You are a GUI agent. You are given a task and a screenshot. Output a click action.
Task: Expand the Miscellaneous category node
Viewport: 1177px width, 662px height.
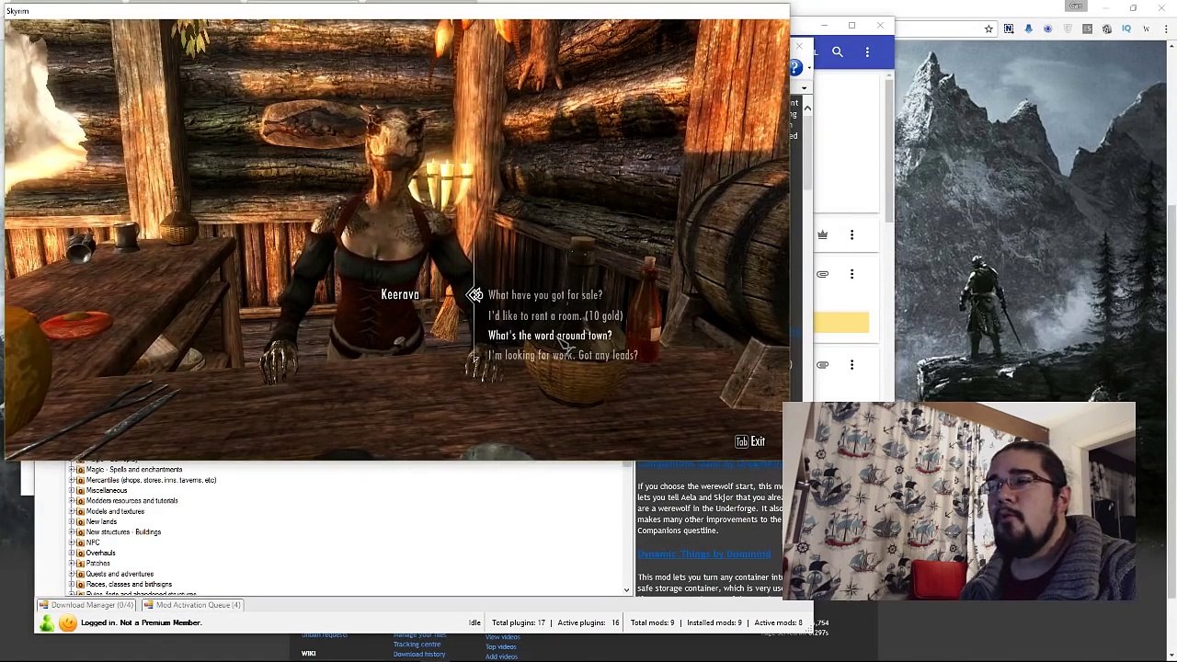(x=72, y=490)
